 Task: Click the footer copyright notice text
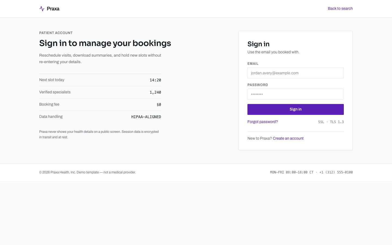pos(87,172)
